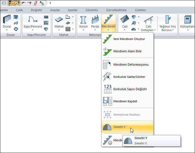Viewport: 195px width, 153px height.
Task: Expand the Merdiven dropdown arrow
Action: point(108,30)
